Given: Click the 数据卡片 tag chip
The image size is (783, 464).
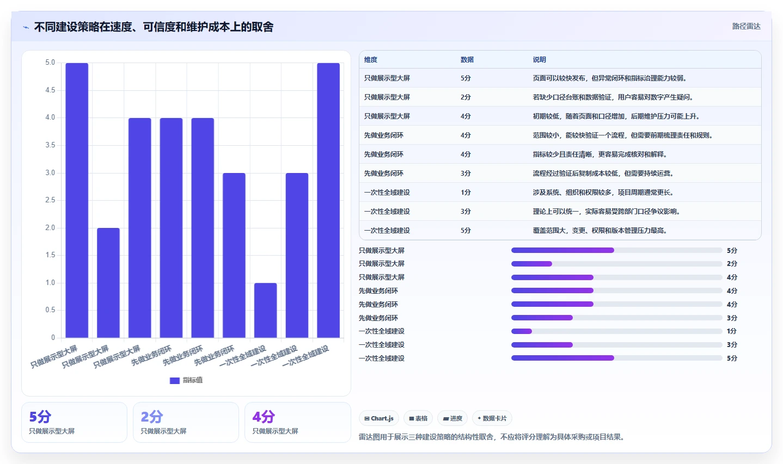Looking at the screenshot, I should (x=492, y=418).
